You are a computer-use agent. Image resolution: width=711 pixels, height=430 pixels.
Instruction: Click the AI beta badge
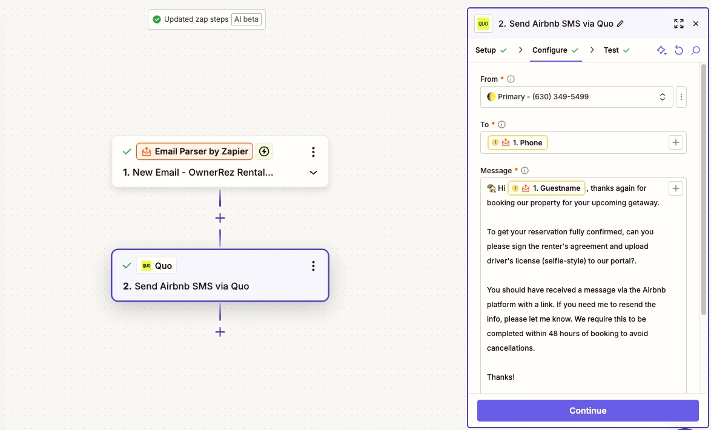tap(246, 19)
